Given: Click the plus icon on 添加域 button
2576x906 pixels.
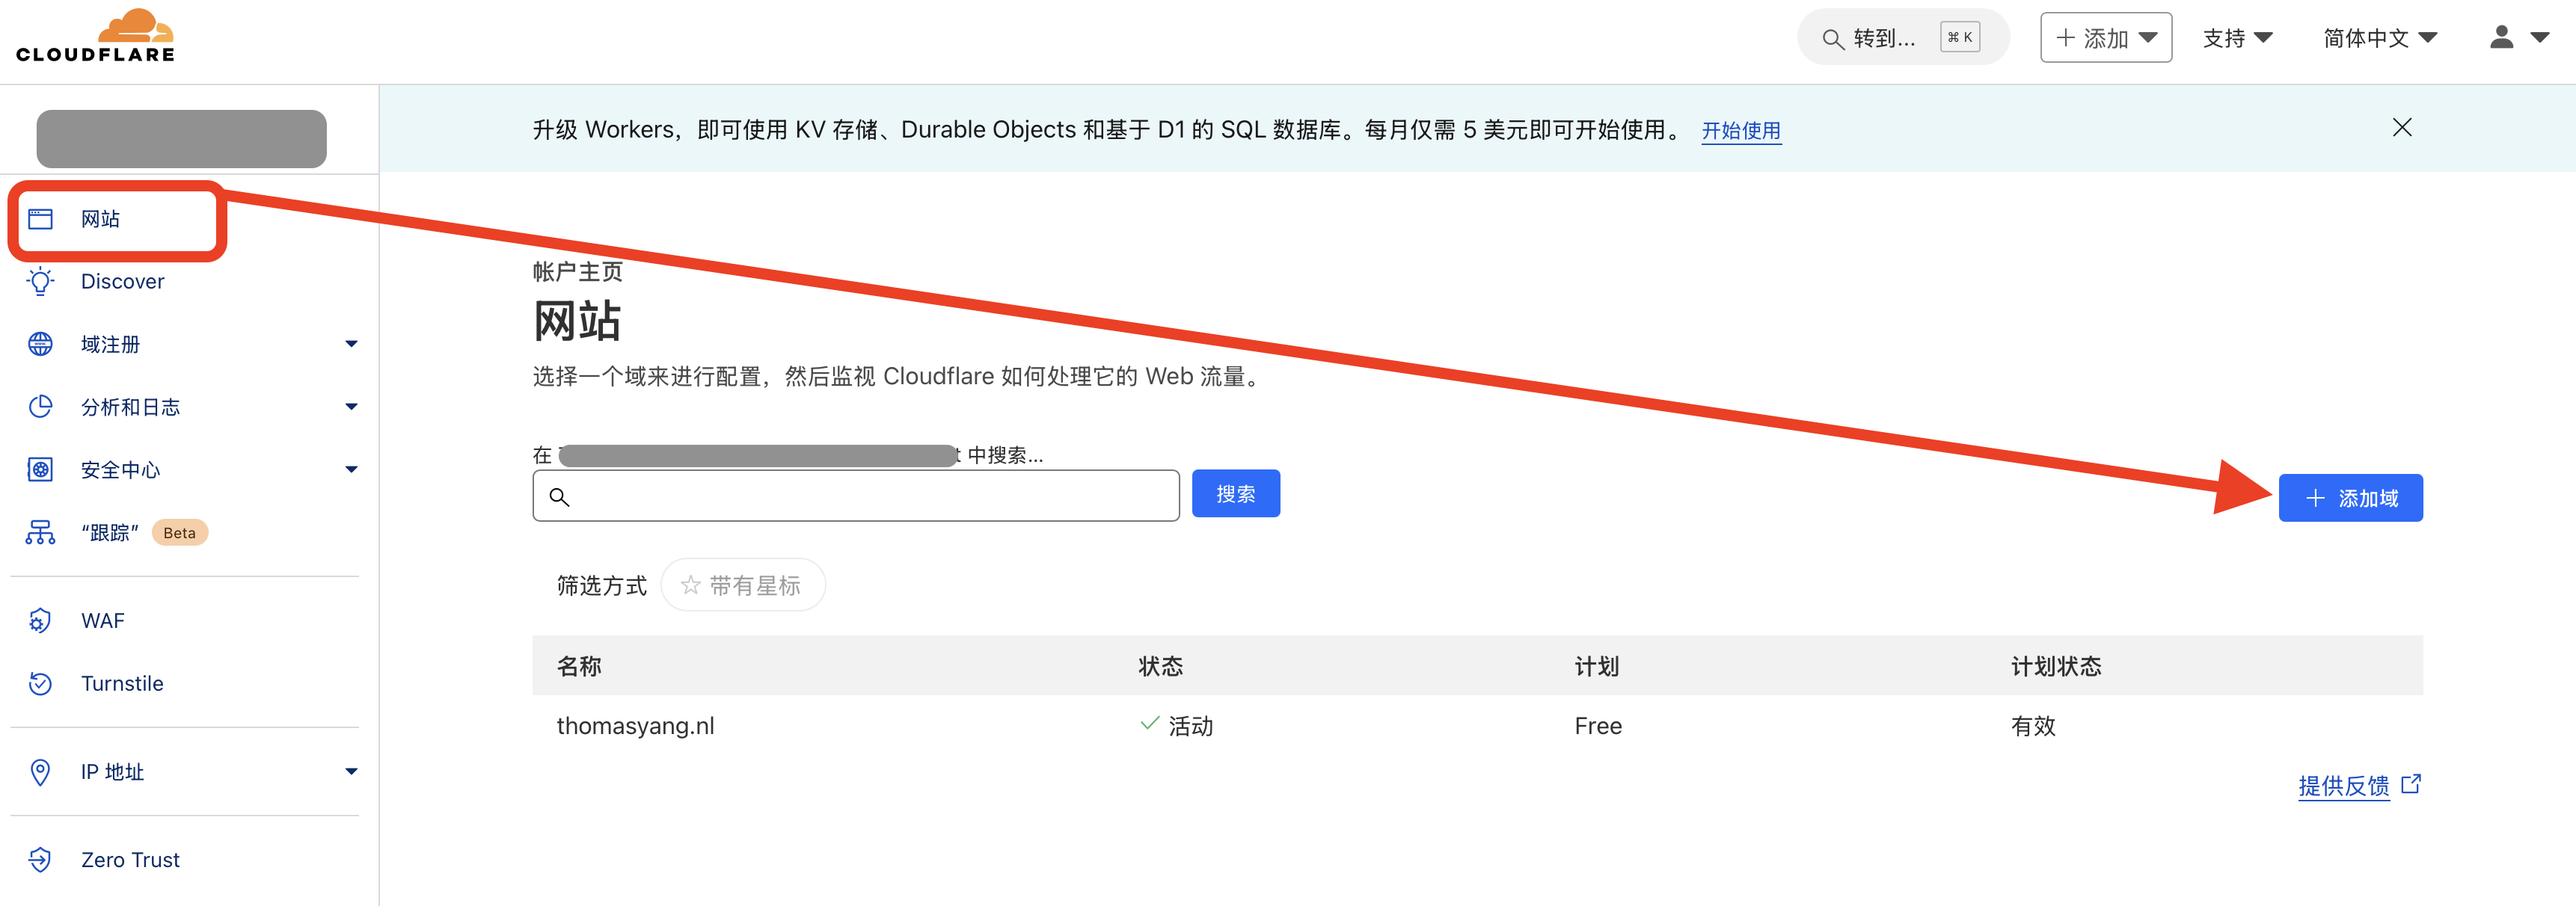Looking at the screenshot, I should pos(2315,499).
